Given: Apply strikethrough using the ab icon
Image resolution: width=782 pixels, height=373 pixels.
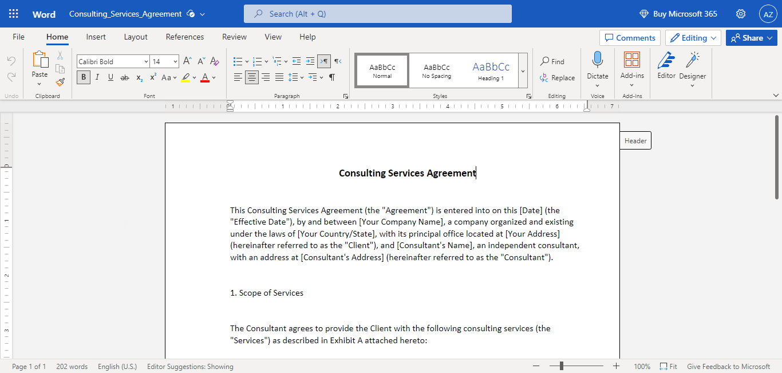Looking at the screenshot, I should pyautogui.click(x=125, y=77).
